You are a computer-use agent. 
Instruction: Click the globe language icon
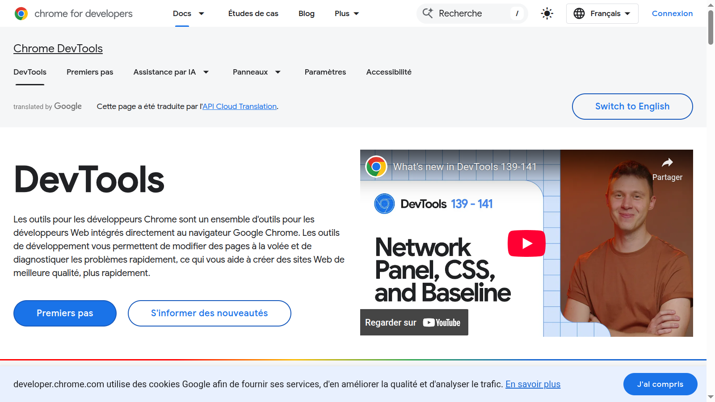579,14
